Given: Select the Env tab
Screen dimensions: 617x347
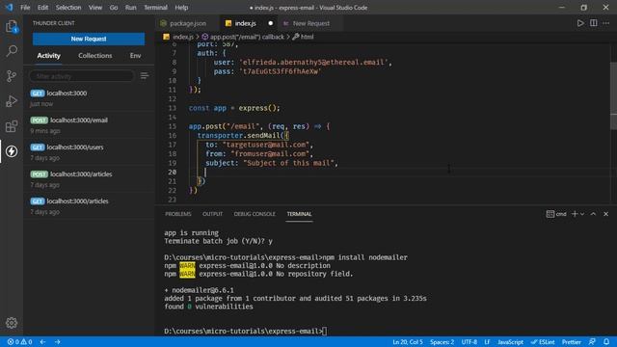Looking at the screenshot, I should (x=135, y=56).
